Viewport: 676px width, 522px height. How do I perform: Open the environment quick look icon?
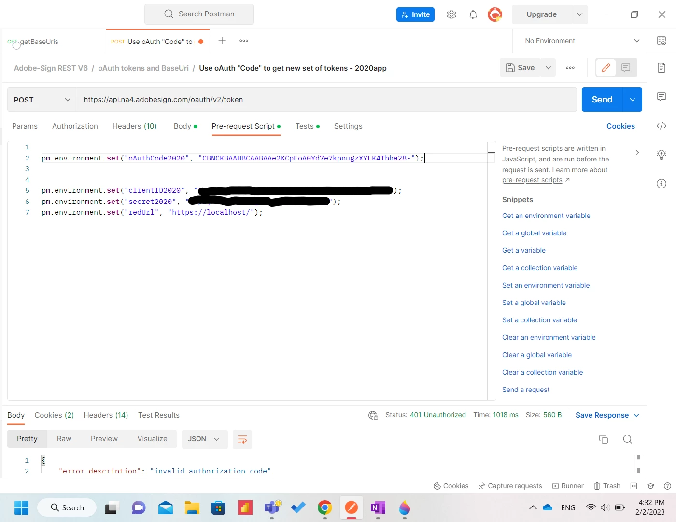pos(662,41)
